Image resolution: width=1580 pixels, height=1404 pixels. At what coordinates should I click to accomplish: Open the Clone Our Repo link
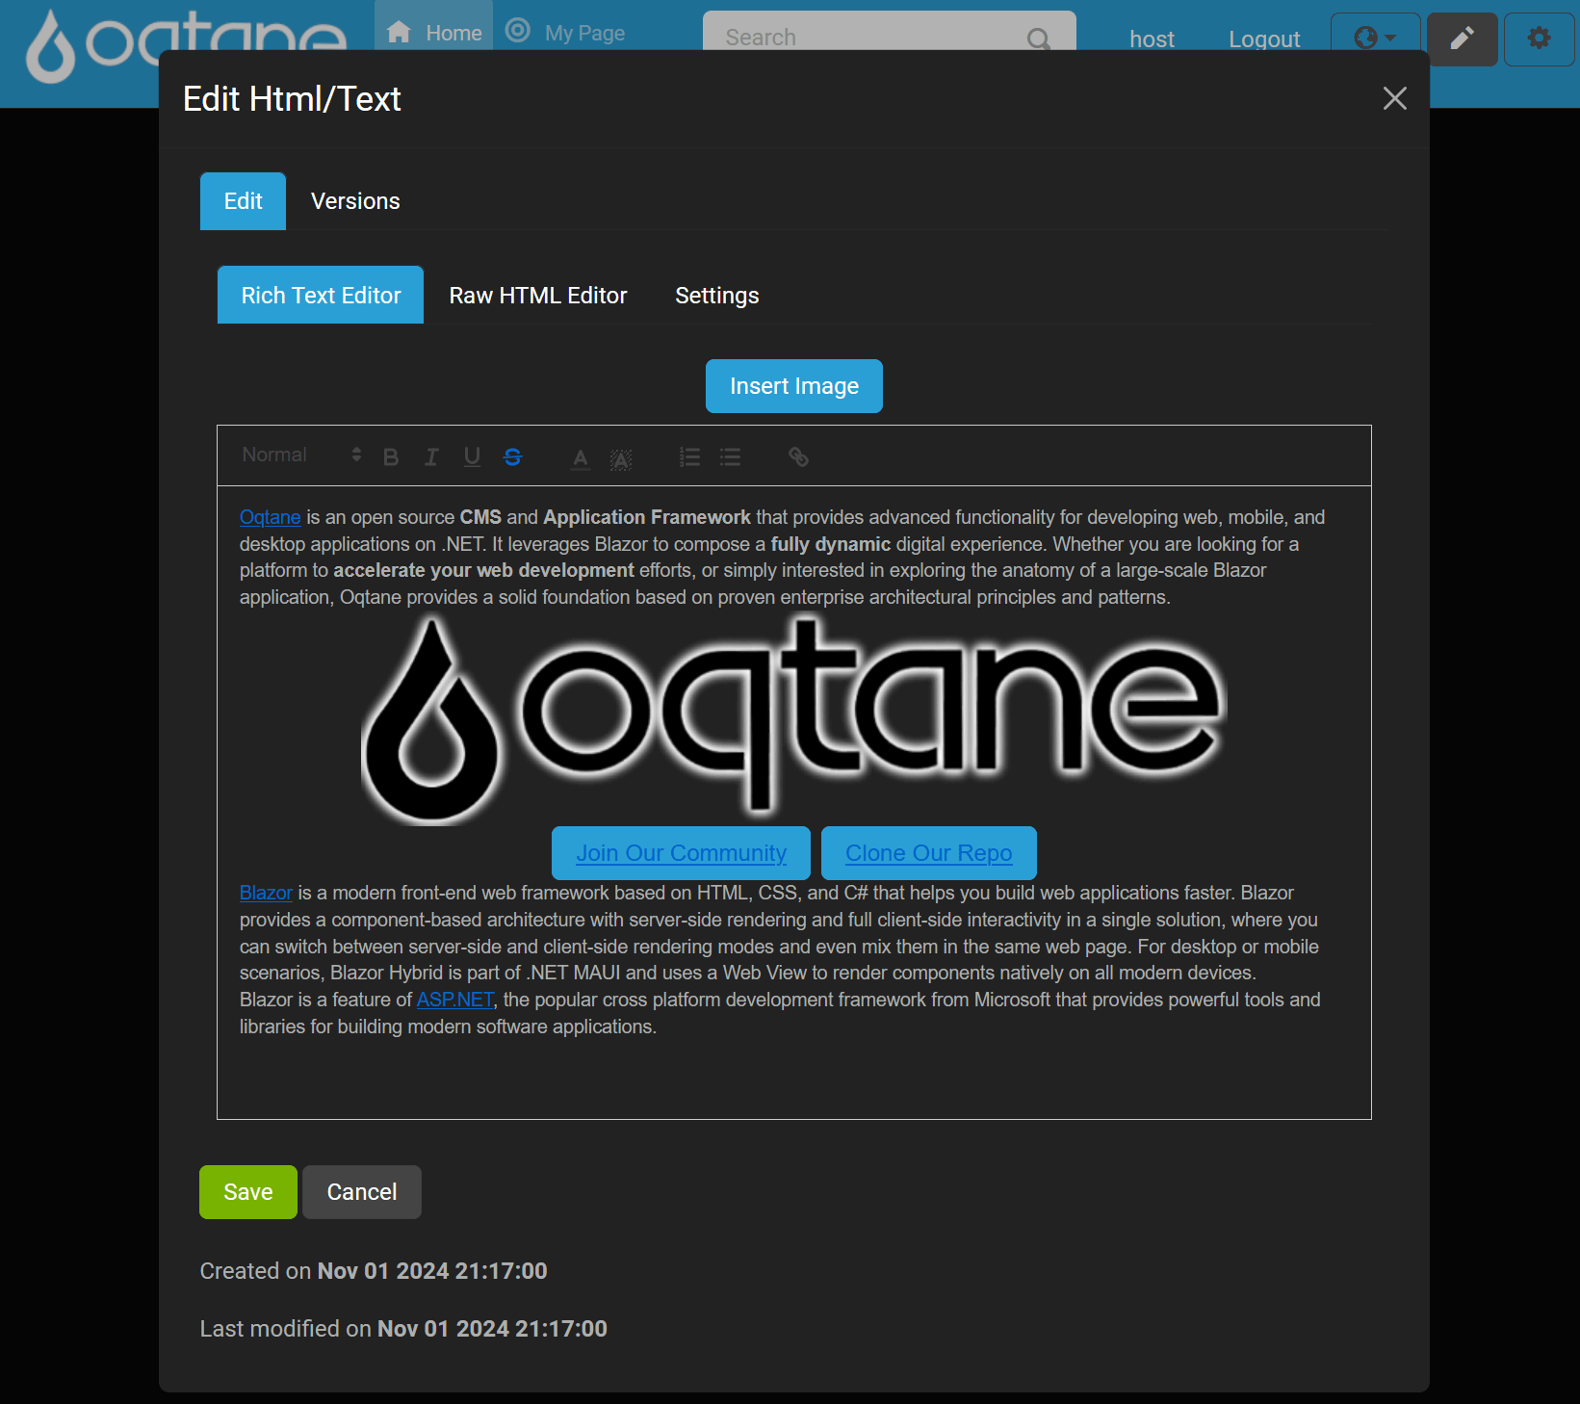click(x=929, y=853)
